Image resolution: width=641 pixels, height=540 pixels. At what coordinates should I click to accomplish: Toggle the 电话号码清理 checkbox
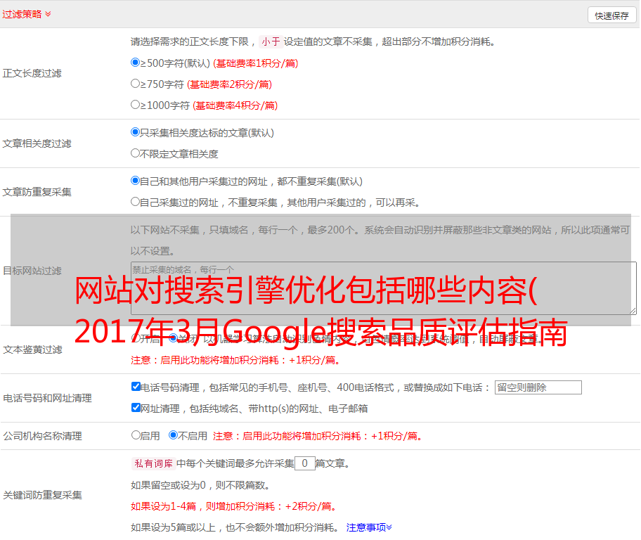point(136,387)
